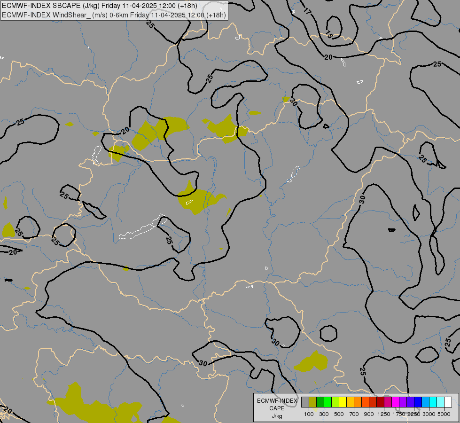
Task: Pick the pure yellow legend swatch
Action: pyautogui.click(x=343, y=402)
